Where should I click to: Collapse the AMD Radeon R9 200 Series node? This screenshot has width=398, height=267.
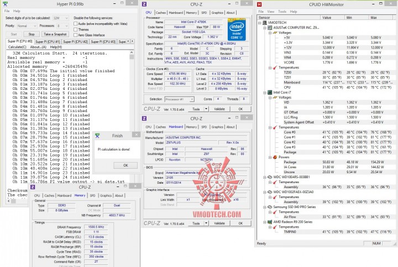[x=265, y=222]
